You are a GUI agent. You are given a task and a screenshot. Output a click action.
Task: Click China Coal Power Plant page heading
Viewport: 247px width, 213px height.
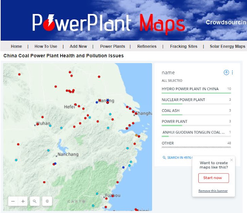click(x=63, y=56)
